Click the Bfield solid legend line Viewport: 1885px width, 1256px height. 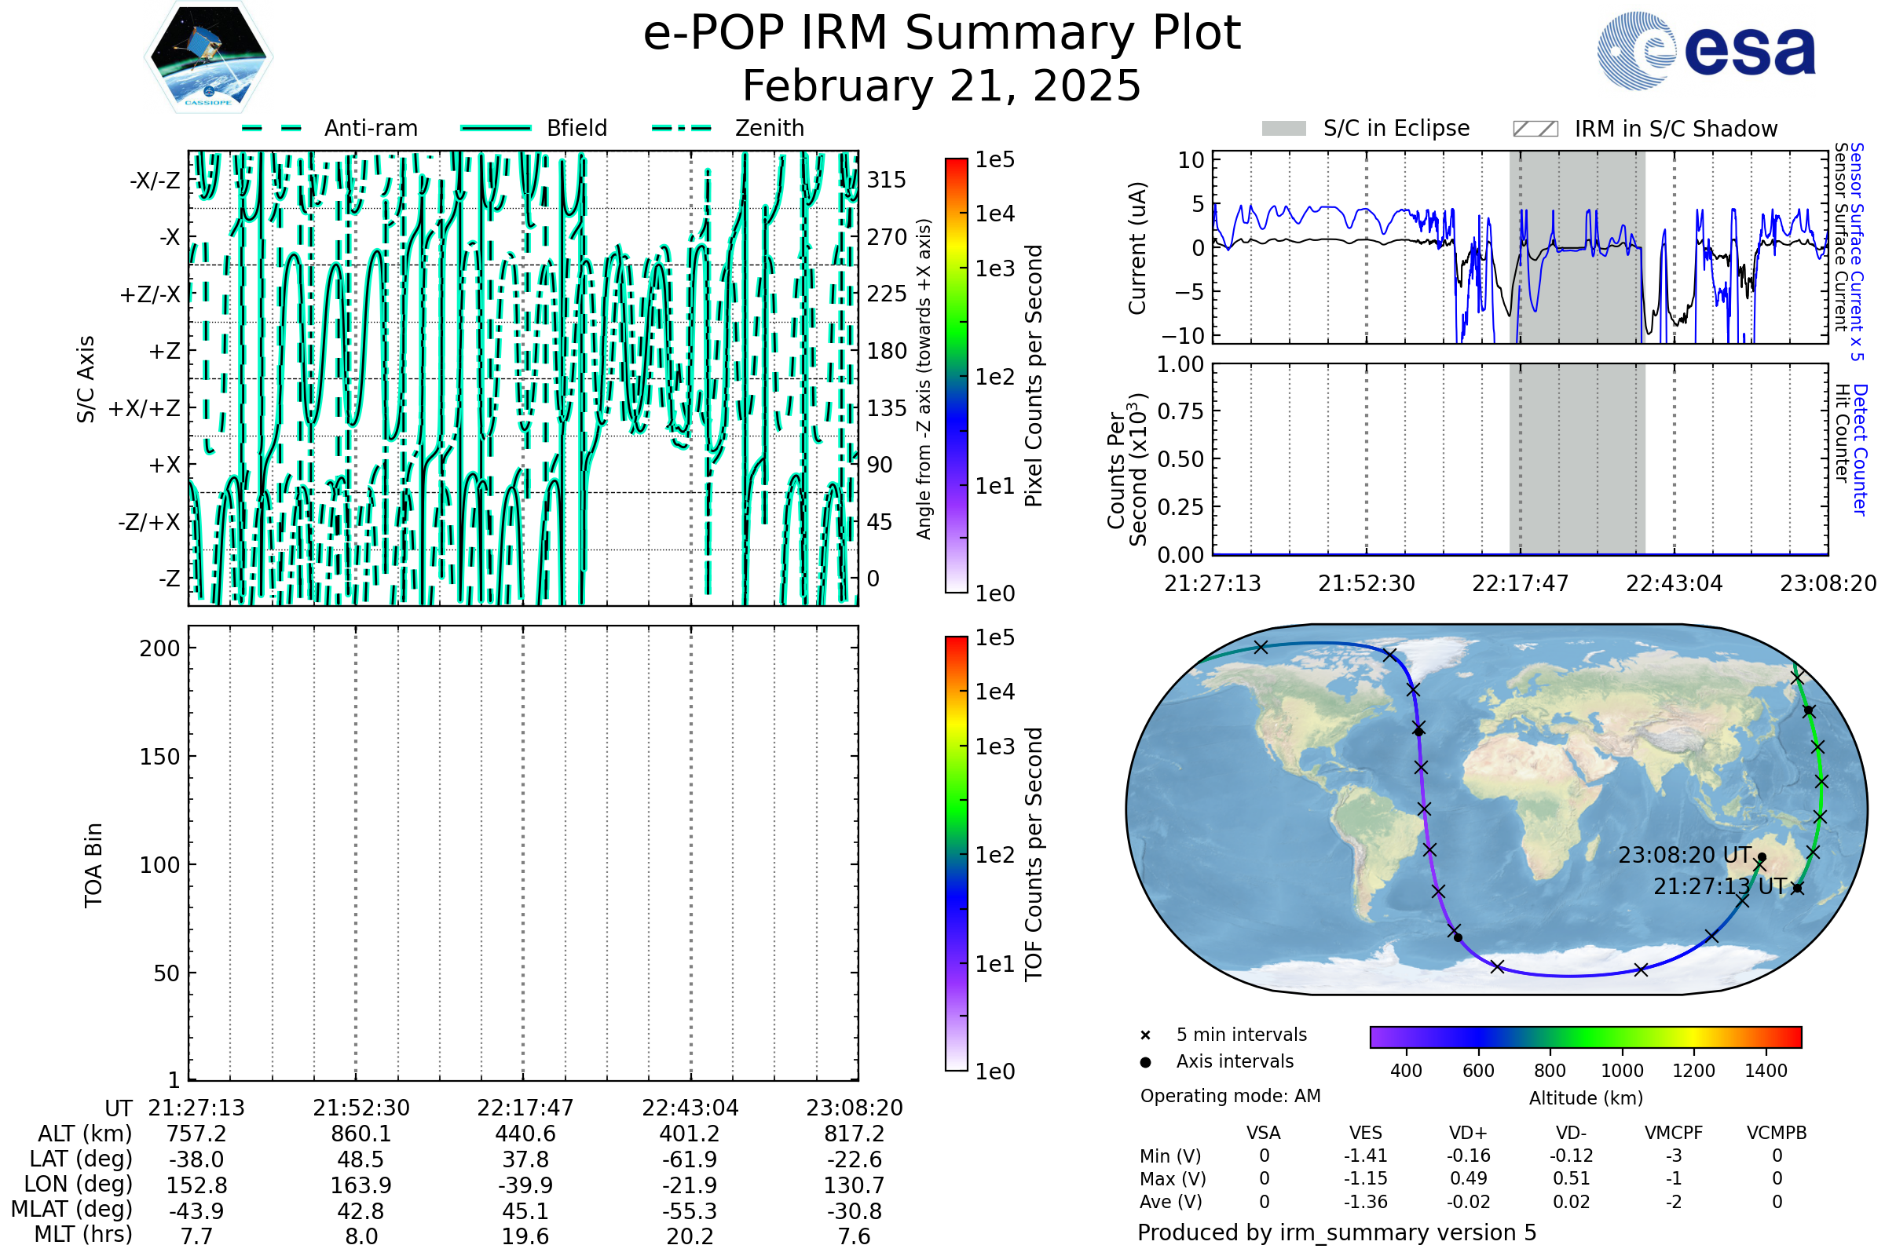pyautogui.click(x=496, y=128)
